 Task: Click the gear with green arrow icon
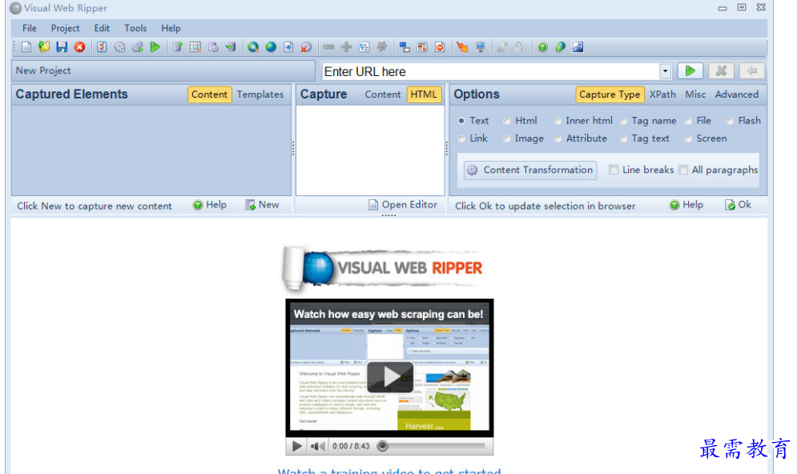pyautogui.click(x=137, y=47)
